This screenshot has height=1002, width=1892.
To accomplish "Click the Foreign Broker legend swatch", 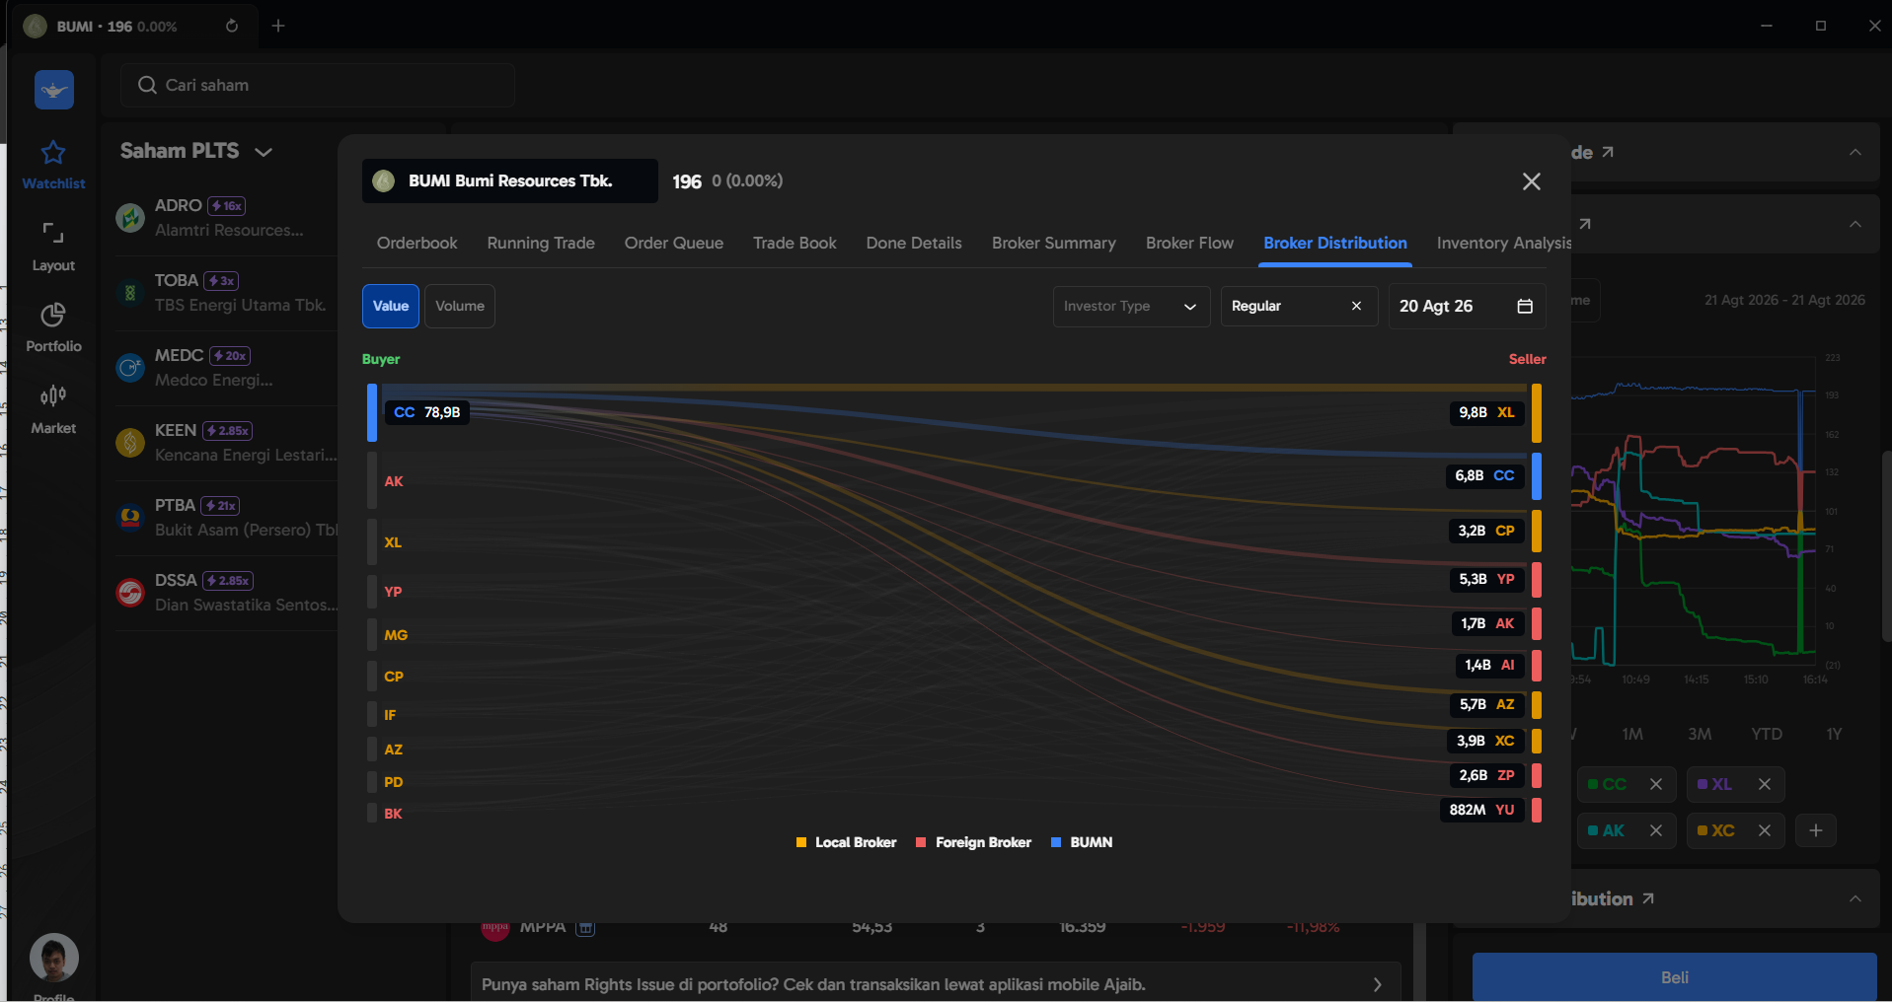I will point(921,842).
